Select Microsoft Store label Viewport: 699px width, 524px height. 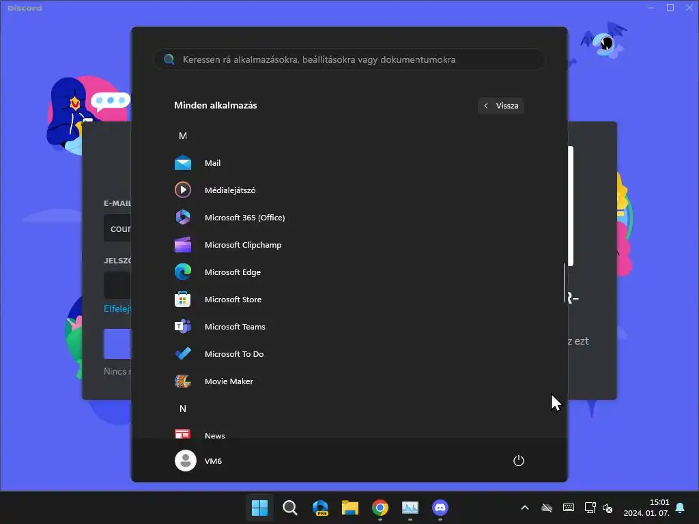pos(233,300)
